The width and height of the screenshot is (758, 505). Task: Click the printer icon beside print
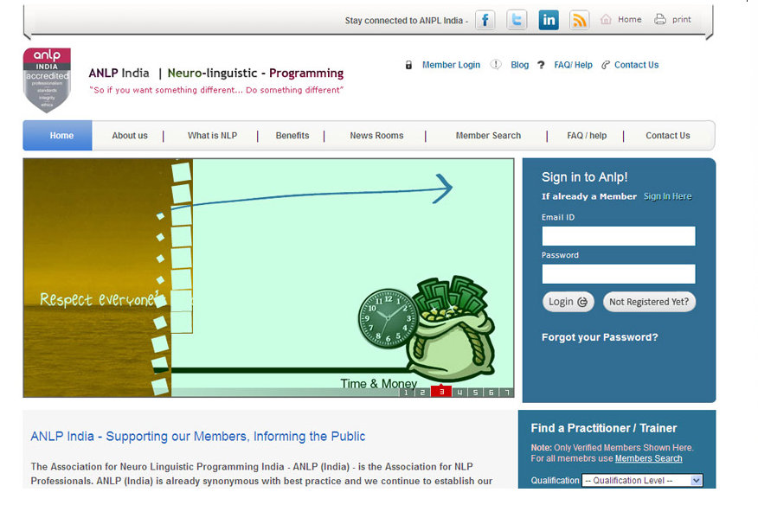pyautogui.click(x=660, y=19)
